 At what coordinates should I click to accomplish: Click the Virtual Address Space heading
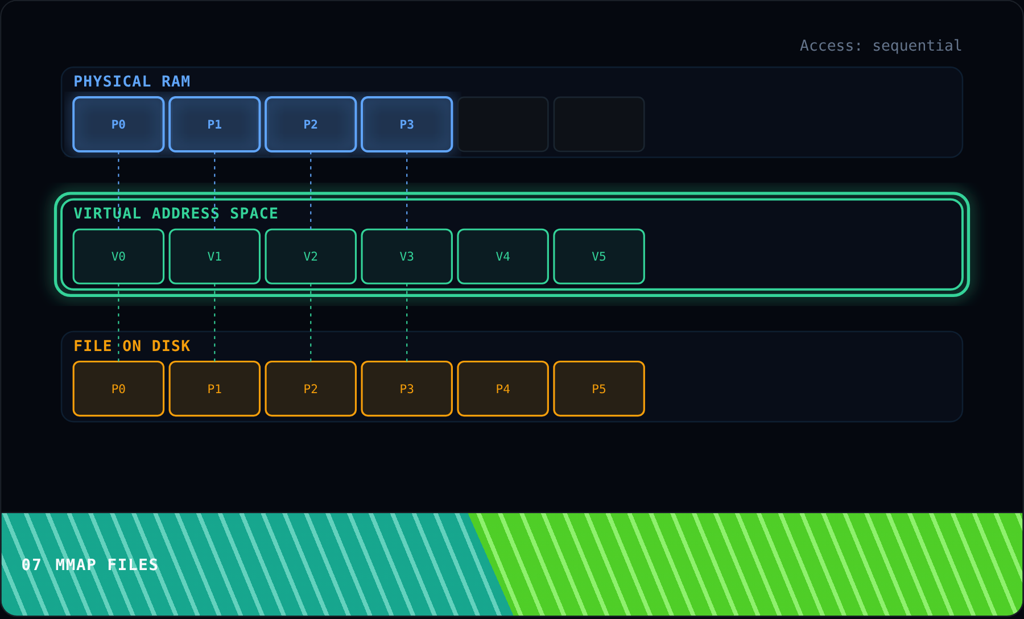[x=176, y=213]
